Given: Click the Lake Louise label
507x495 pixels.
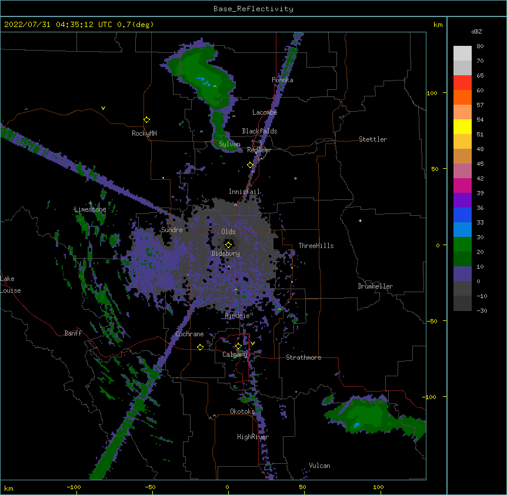Looking at the screenshot, I should tap(11, 285).
